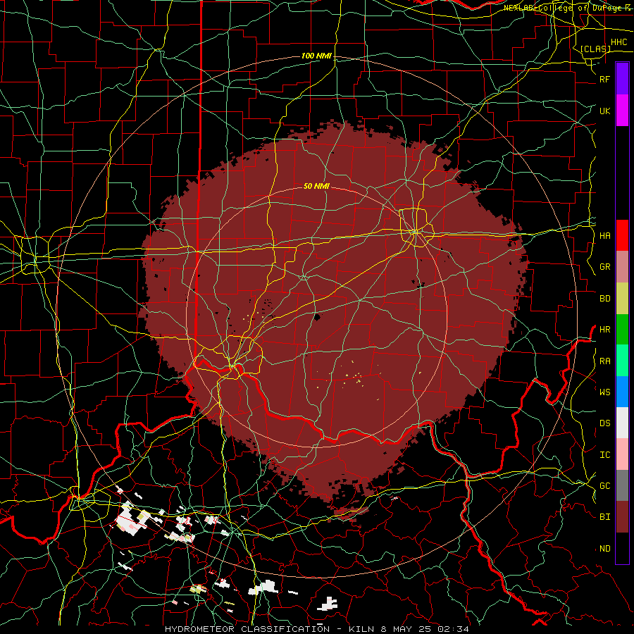Click the "HHC" product code text
The image size is (634, 634).
tap(619, 42)
